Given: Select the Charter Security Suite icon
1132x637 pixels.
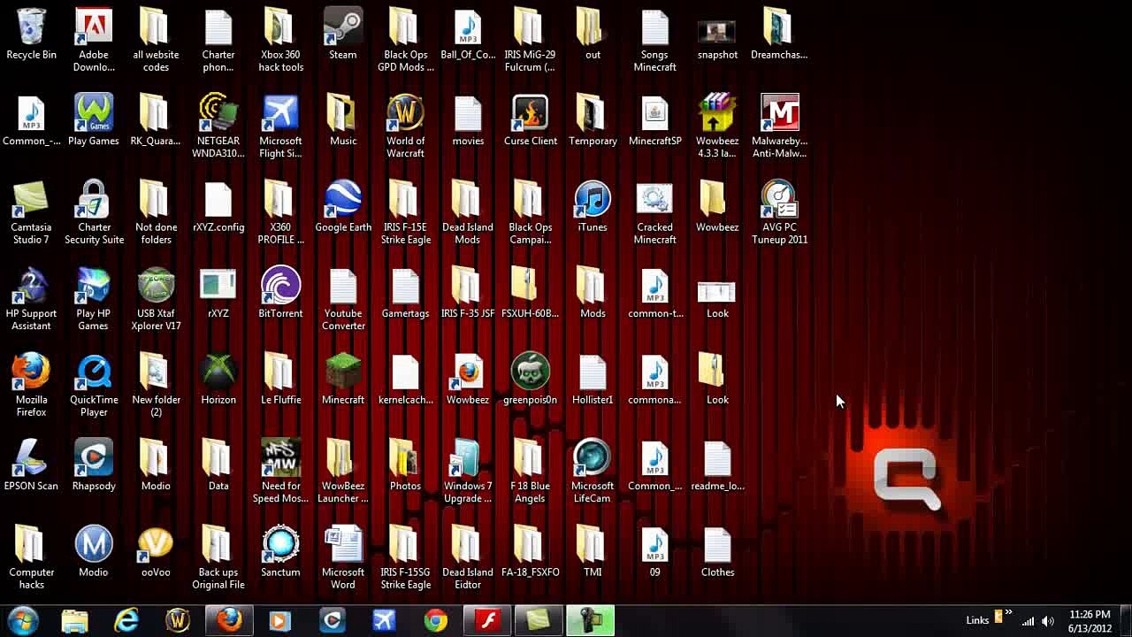Looking at the screenshot, I should 94,212.
